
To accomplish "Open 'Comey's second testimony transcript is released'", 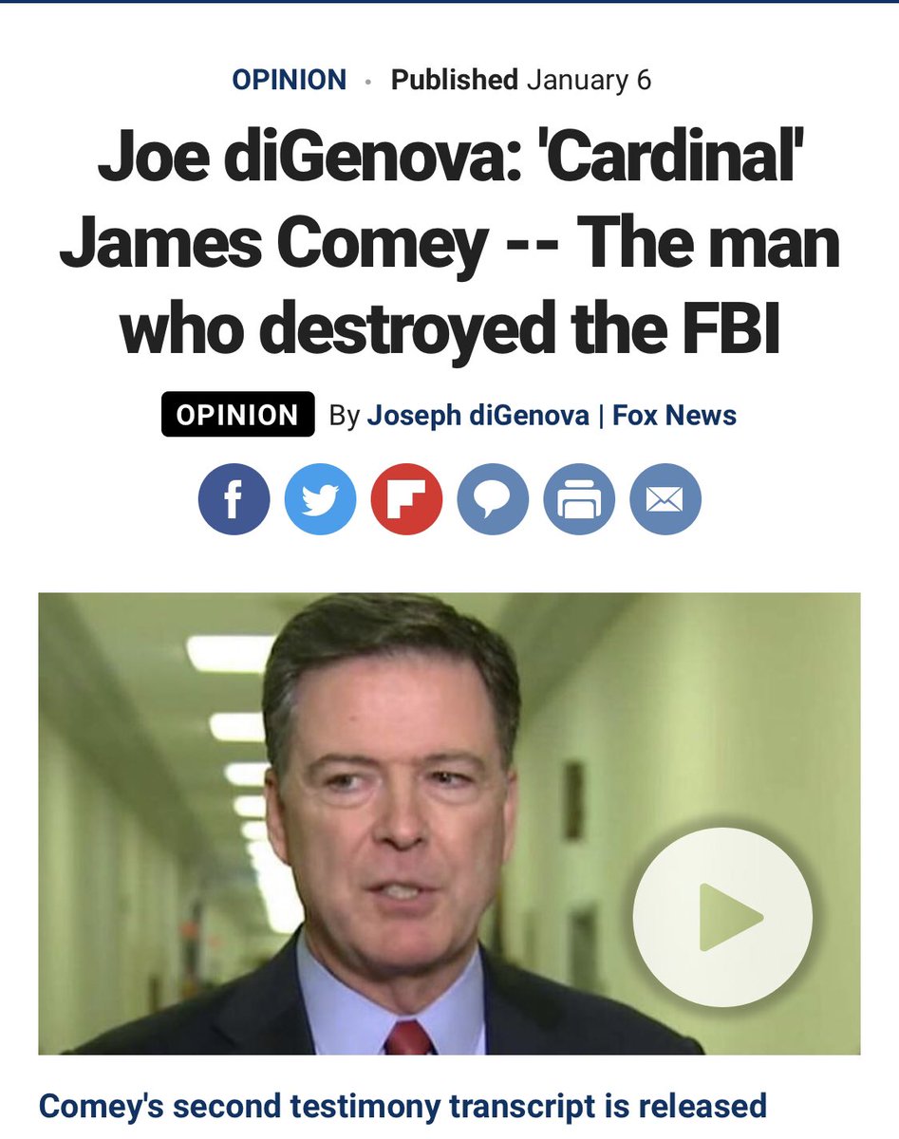I will [x=403, y=1106].
